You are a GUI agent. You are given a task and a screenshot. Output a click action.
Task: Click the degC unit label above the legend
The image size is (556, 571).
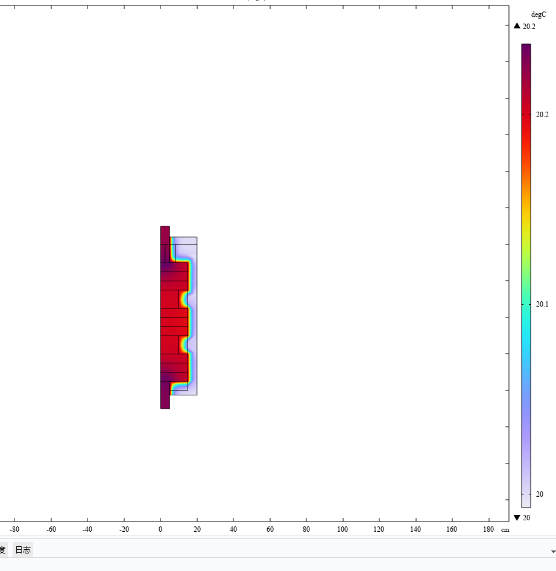[x=539, y=14]
